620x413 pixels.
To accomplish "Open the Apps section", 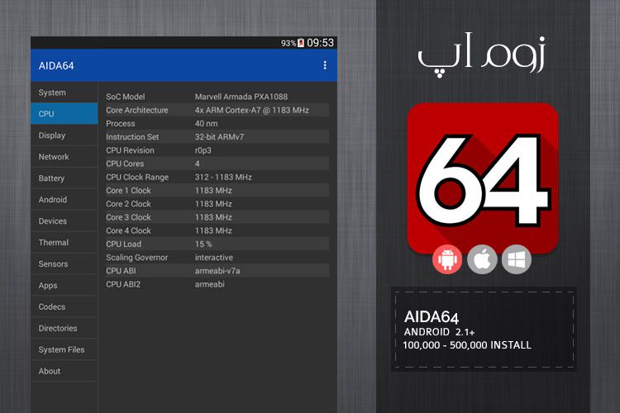I will click(64, 285).
